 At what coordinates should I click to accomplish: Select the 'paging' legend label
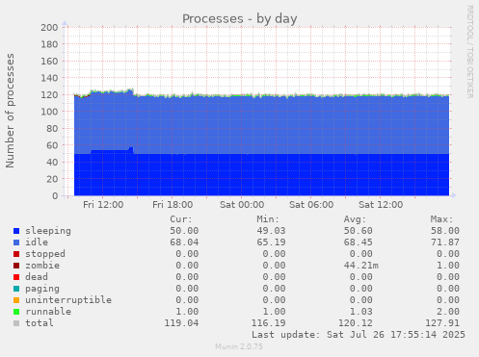[x=42, y=289]
